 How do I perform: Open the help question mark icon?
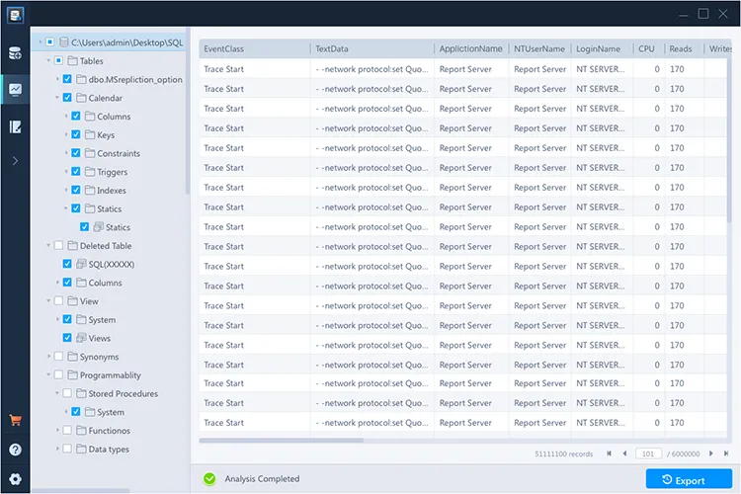15,450
